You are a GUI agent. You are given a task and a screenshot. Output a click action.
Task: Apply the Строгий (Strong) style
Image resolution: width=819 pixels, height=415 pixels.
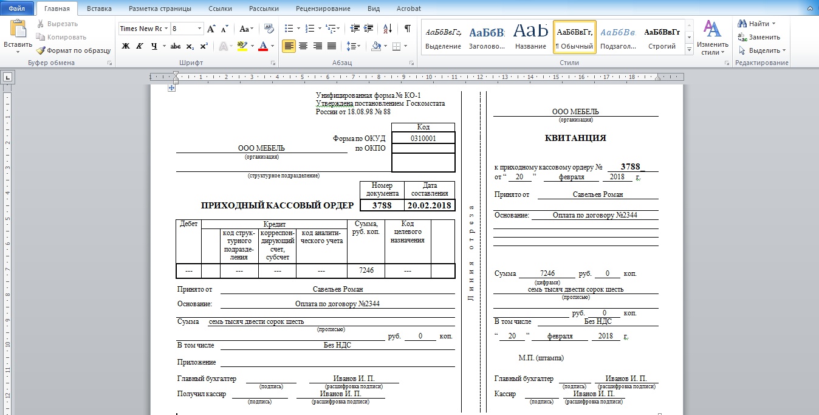coord(662,37)
